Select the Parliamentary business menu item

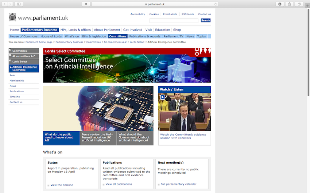39,30
